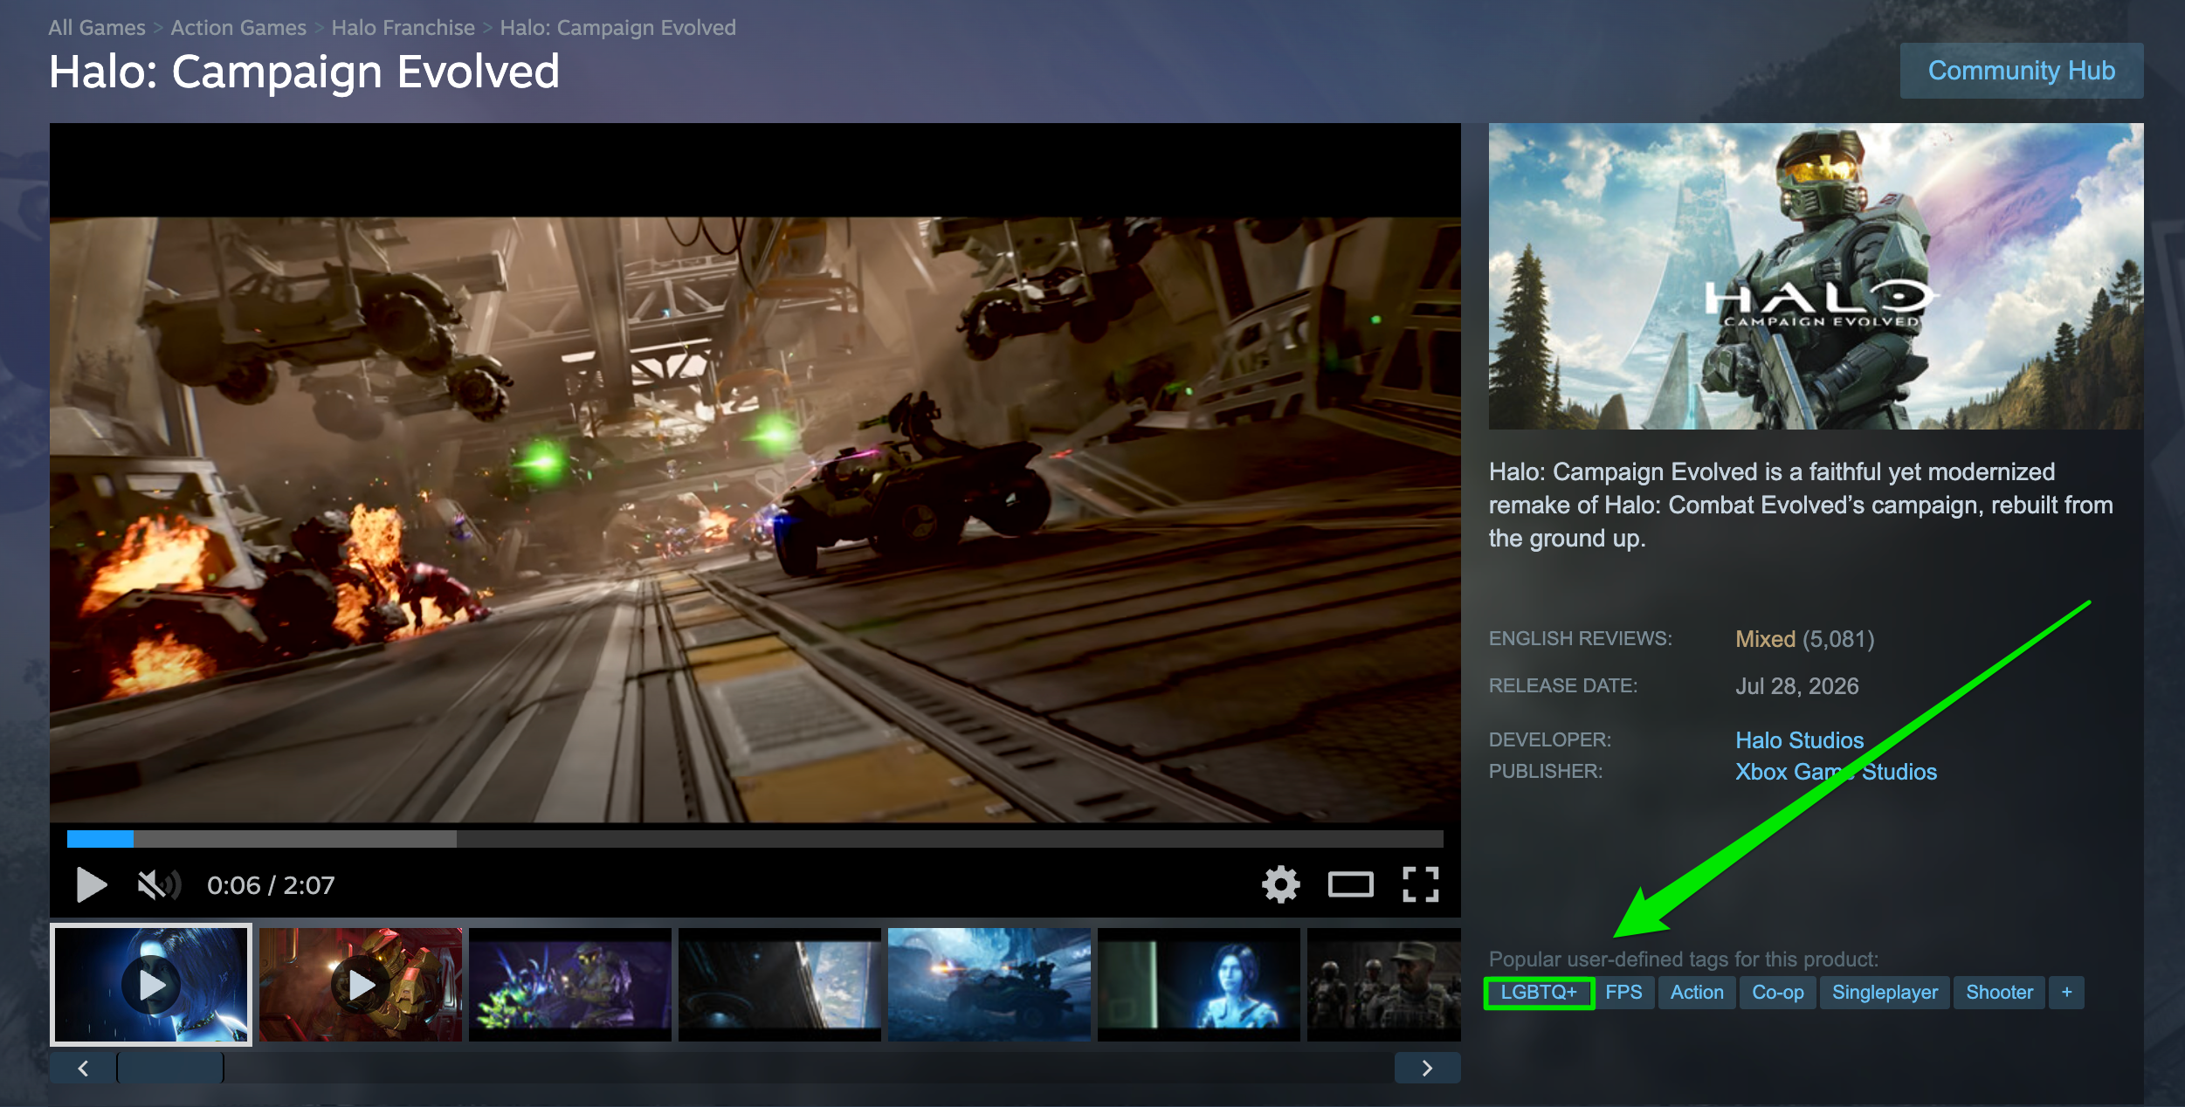Click Halo: Campaign Evolved breadcrumb
2185x1107 pixels.
click(x=617, y=28)
